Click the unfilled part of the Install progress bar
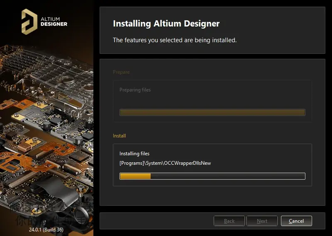Viewport: 332px width, 236px height. pyautogui.click(x=228, y=176)
